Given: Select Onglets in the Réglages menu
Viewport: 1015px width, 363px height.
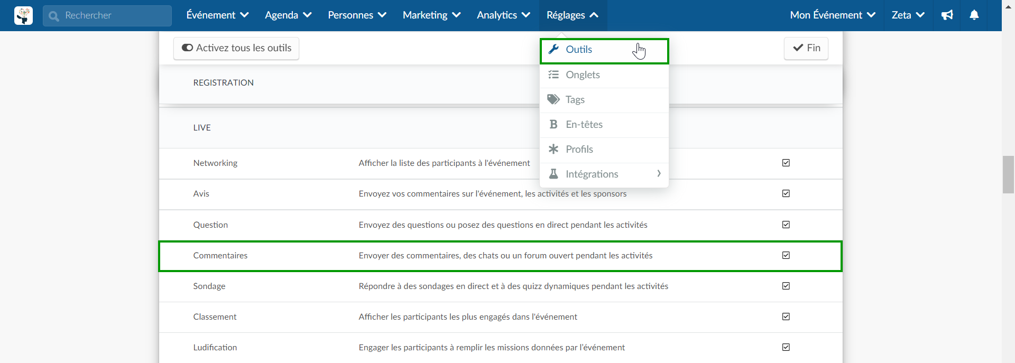Looking at the screenshot, I should 604,75.
